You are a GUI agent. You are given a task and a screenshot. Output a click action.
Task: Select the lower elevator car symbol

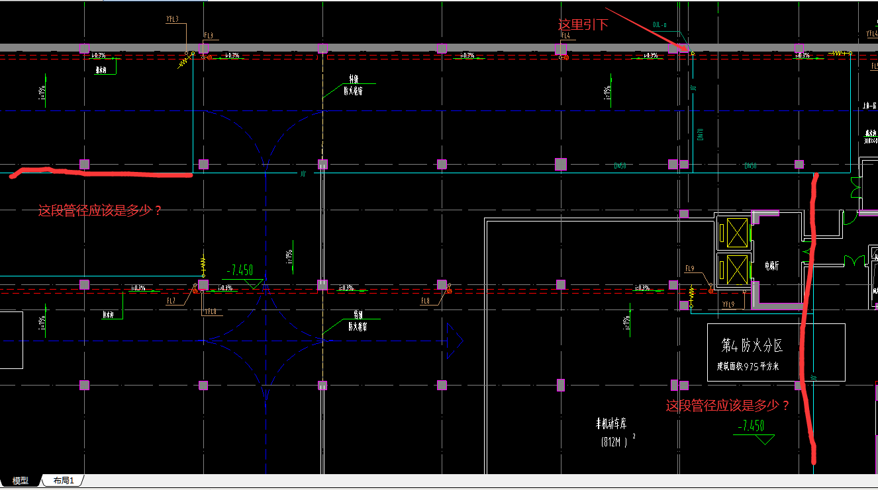click(x=736, y=270)
